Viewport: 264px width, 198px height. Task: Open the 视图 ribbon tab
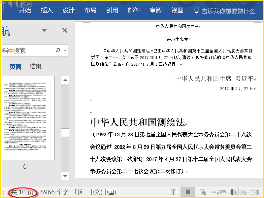tap(178, 11)
